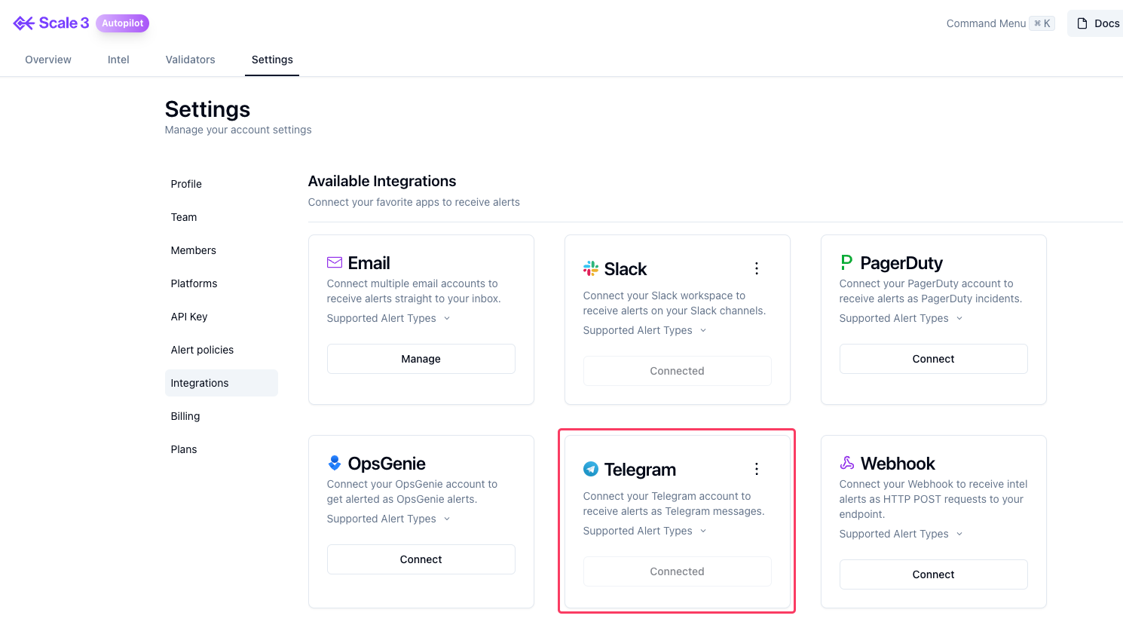Connect the PagerDuty integration
1123x634 pixels.
click(934, 359)
